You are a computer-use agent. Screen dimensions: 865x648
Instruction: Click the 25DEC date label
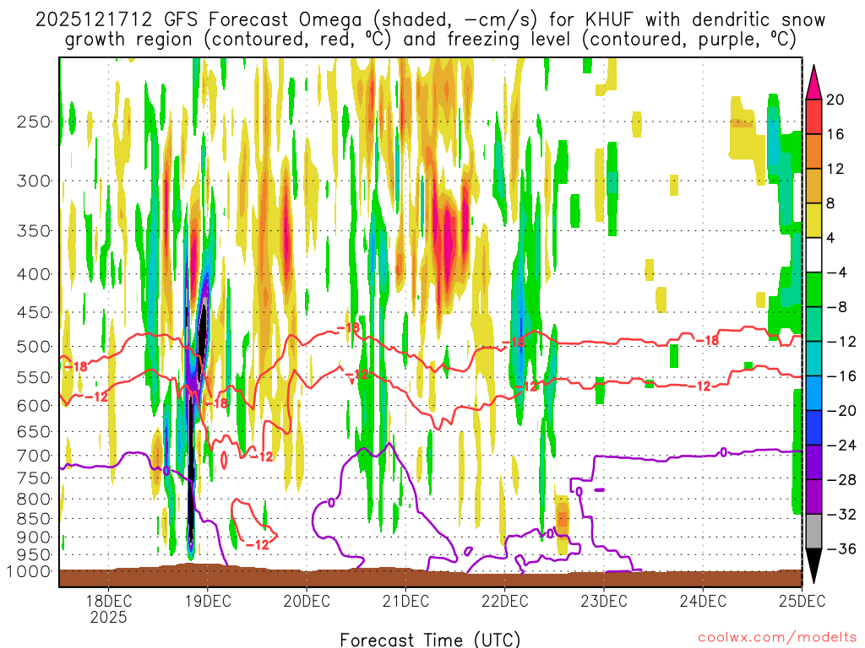(802, 601)
